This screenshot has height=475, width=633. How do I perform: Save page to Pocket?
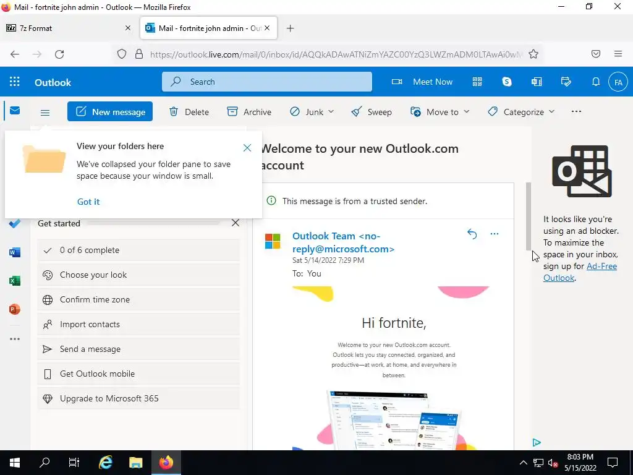pos(596,54)
